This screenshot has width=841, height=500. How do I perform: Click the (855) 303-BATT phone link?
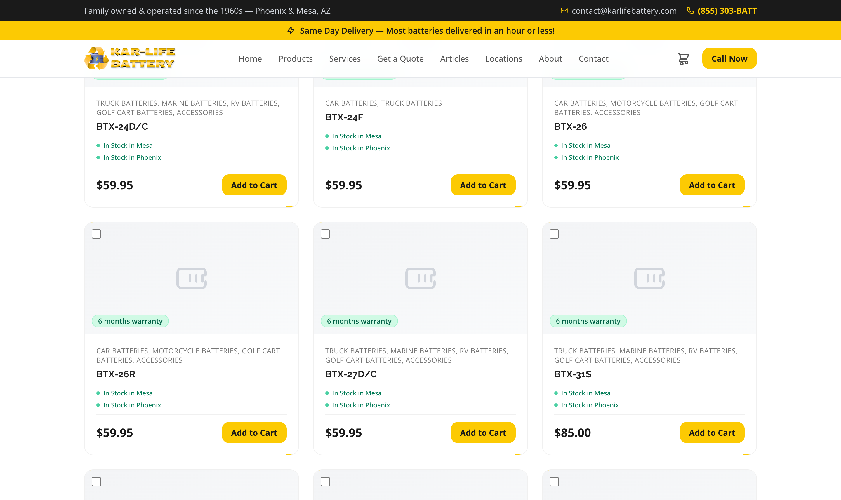coord(727,11)
